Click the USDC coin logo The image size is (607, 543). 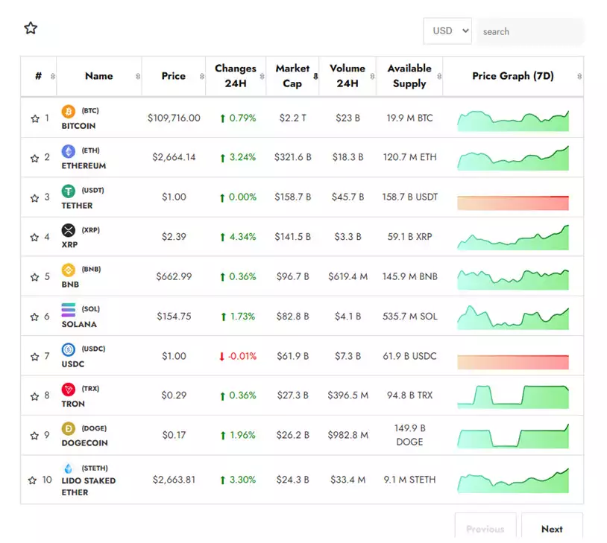69,349
